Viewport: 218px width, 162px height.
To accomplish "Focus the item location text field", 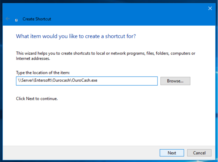I will 87,81.
